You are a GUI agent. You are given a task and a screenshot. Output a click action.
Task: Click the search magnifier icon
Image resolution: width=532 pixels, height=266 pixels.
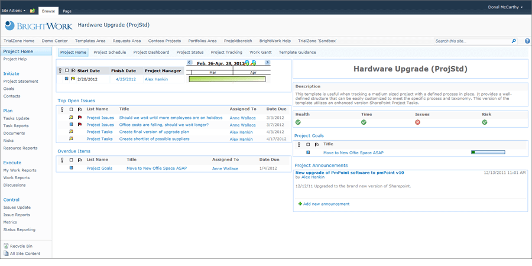514,41
